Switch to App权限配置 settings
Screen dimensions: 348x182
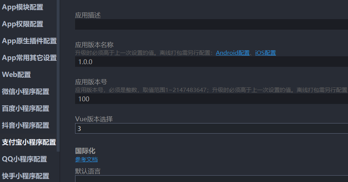point(23,24)
